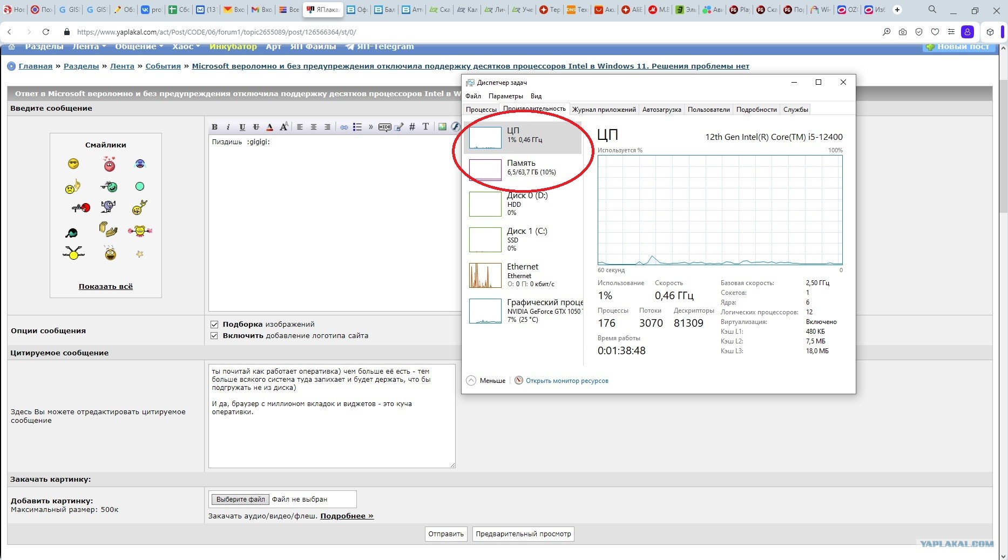Insert an image with the picture icon
This screenshot has width=1008, height=560.
pyautogui.click(x=442, y=127)
